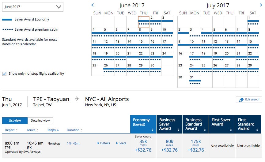Choose 35k miles Economy Saver Award
Image resolution: width=265 pixels, height=162 pixels.
(x=143, y=145)
